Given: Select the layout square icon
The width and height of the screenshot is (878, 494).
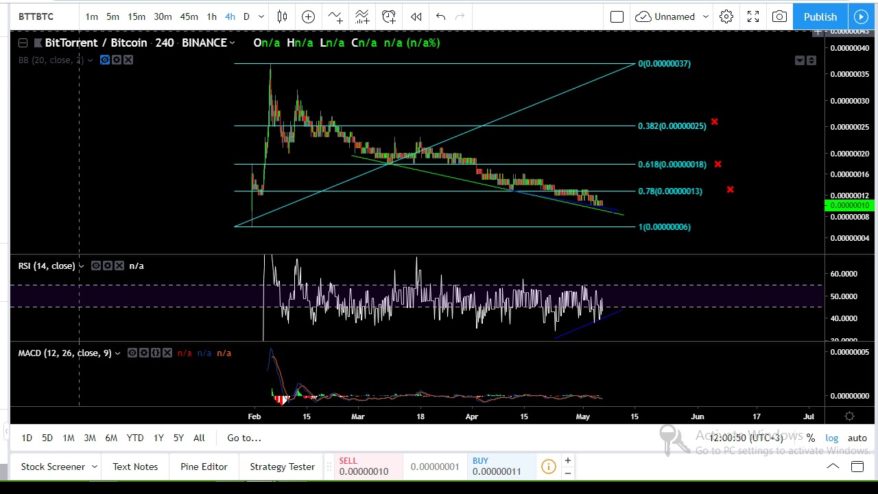Looking at the screenshot, I should 617,16.
